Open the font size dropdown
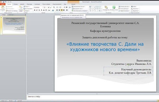Image resolution: width=159 pixels, height=102 pixels. tap(45, 7)
